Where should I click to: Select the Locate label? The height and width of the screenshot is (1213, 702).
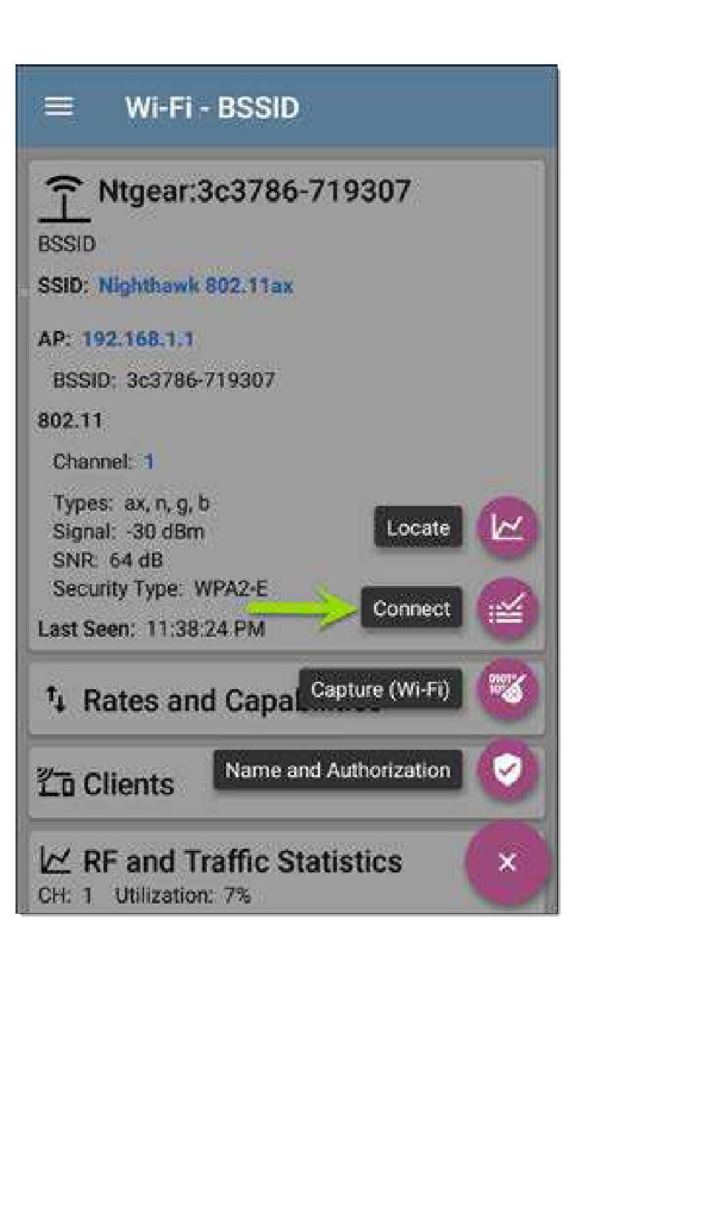click(418, 527)
